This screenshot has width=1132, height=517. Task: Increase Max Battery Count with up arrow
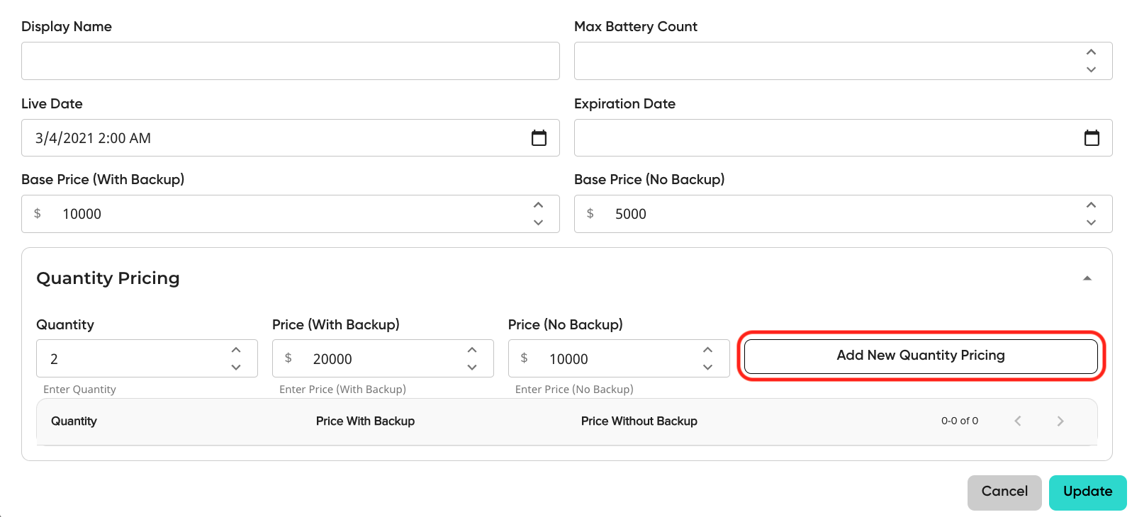coord(1091,52)
